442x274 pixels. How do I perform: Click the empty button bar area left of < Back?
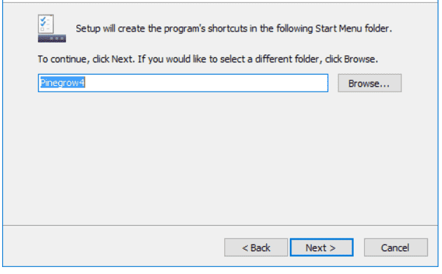[x=113, y=247]
